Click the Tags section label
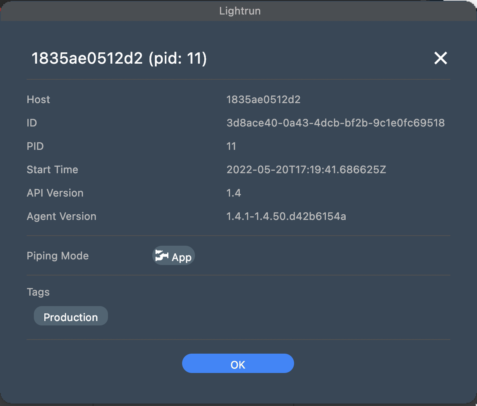 tap(38, 292)
